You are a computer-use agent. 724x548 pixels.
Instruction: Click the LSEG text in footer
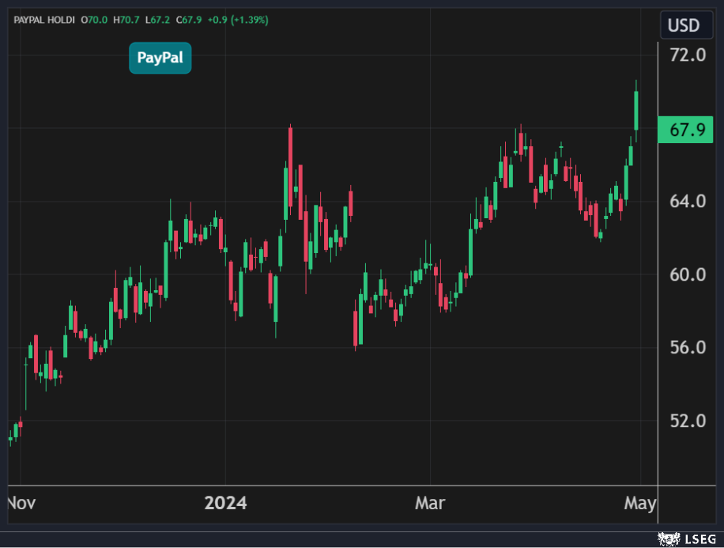pos(699,539)
